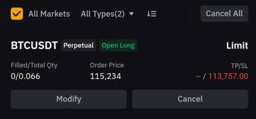
Task: Select the Limit order type label
Action: pyautogui.click(x=237, y=46)
